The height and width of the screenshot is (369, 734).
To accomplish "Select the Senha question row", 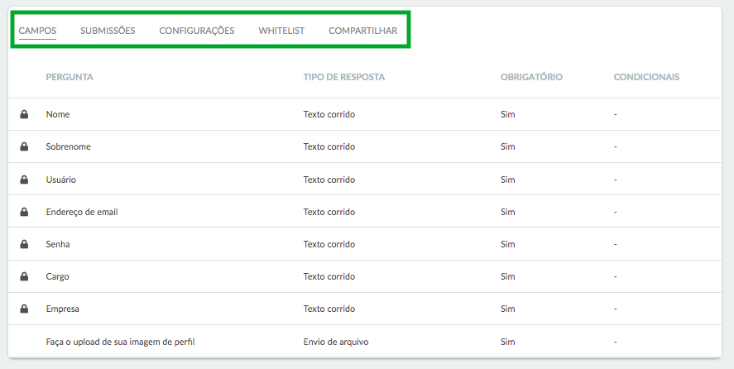I will click(365, 244).
